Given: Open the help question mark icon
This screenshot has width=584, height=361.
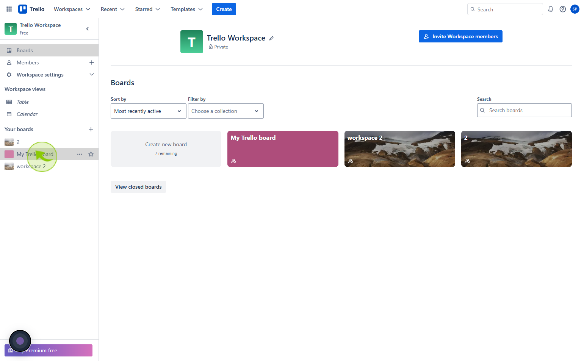Looking at the screenshot, I should [563, 9].
